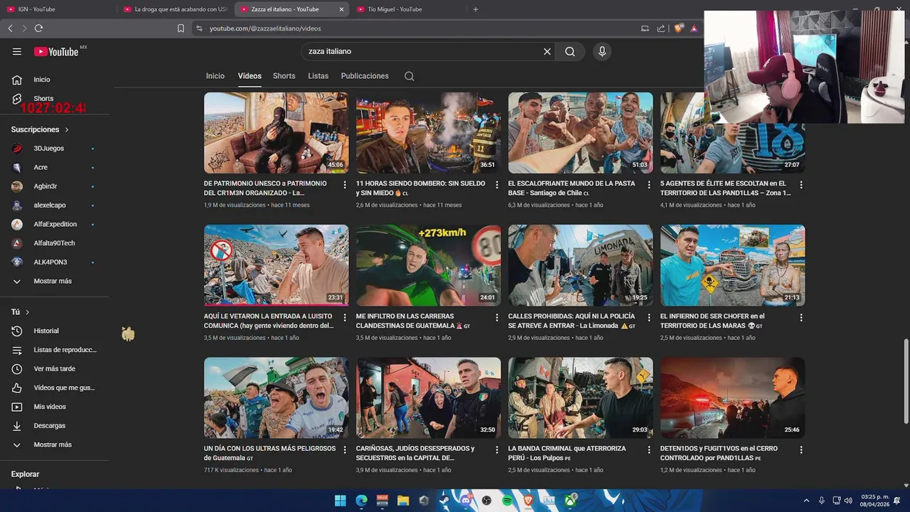Reload the current page

[x=38, y=28]
